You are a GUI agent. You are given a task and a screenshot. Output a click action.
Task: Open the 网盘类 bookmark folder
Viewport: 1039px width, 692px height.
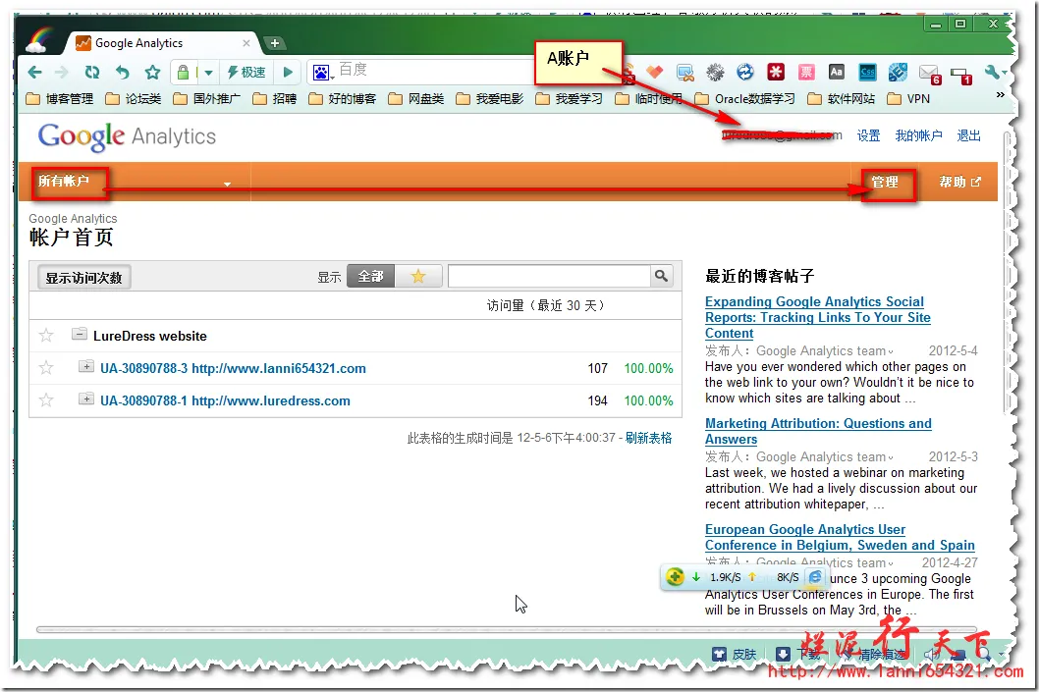point(415,99)
